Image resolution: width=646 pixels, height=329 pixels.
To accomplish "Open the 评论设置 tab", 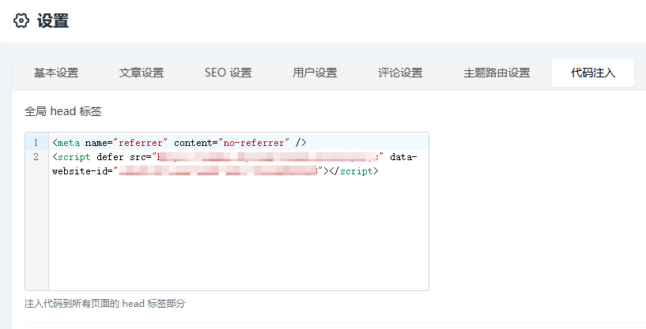I will tap(400, 73).
